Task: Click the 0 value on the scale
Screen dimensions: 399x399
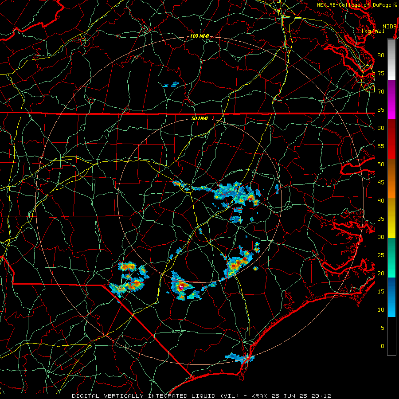Action: pos(383,346)
